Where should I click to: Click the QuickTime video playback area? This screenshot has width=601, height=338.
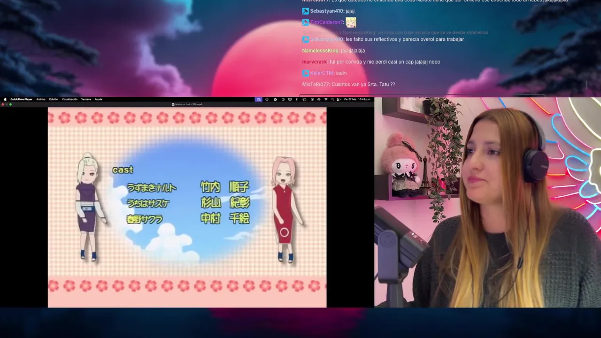(x=187, y=207)
